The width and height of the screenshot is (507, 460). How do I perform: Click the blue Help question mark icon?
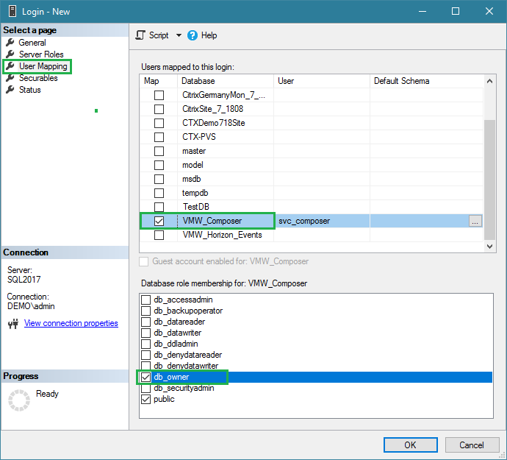pyautogui.click(x=192, y=35)
